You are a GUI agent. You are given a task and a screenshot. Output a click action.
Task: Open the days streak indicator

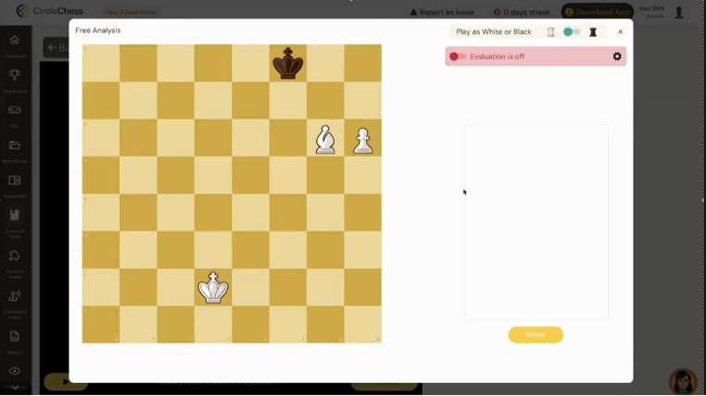(x=523, y=12)
